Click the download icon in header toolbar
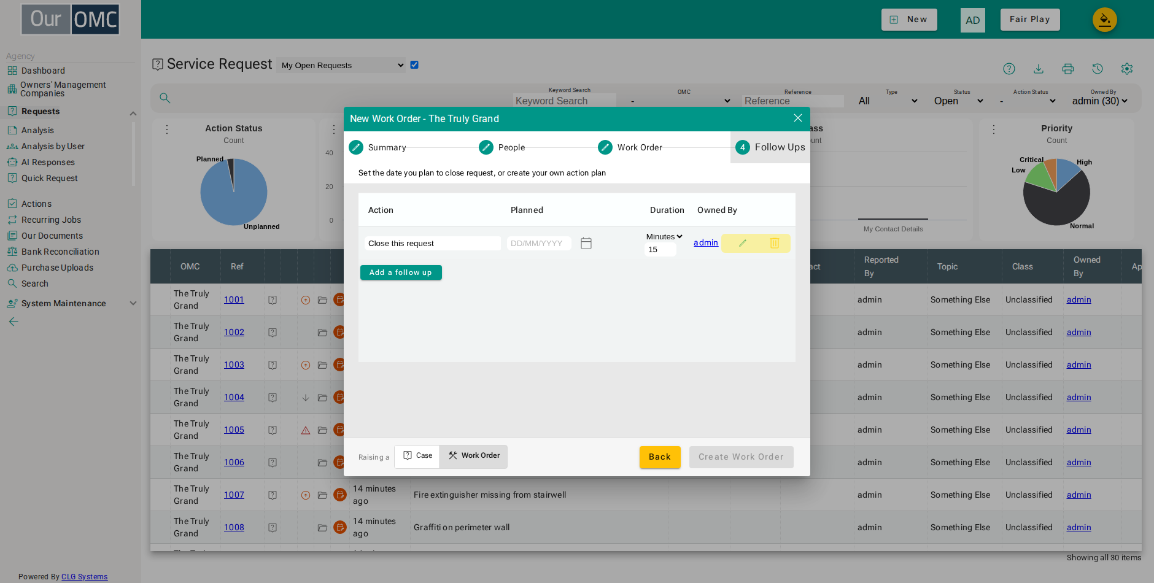 [1039, 69]
